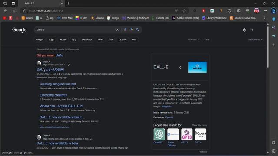Open the Google apps grid
Image resolution: width=278 pixels, height=156 pixels.
[x=252, y=30]
